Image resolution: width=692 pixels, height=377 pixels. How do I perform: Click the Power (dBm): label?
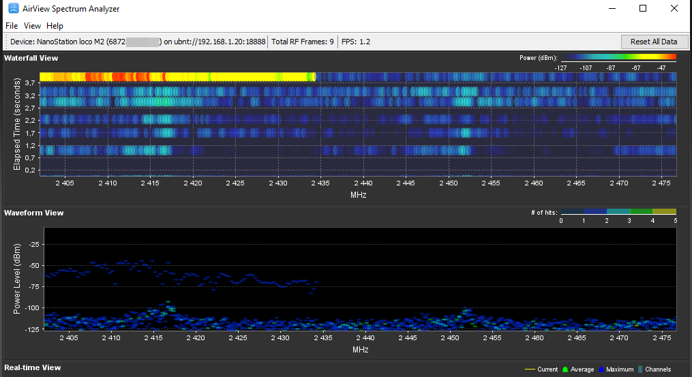pyautogui.click(x=539, y=58)
